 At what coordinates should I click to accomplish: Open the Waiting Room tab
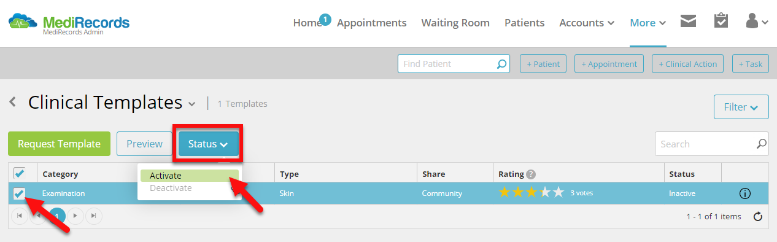point(455,23)
